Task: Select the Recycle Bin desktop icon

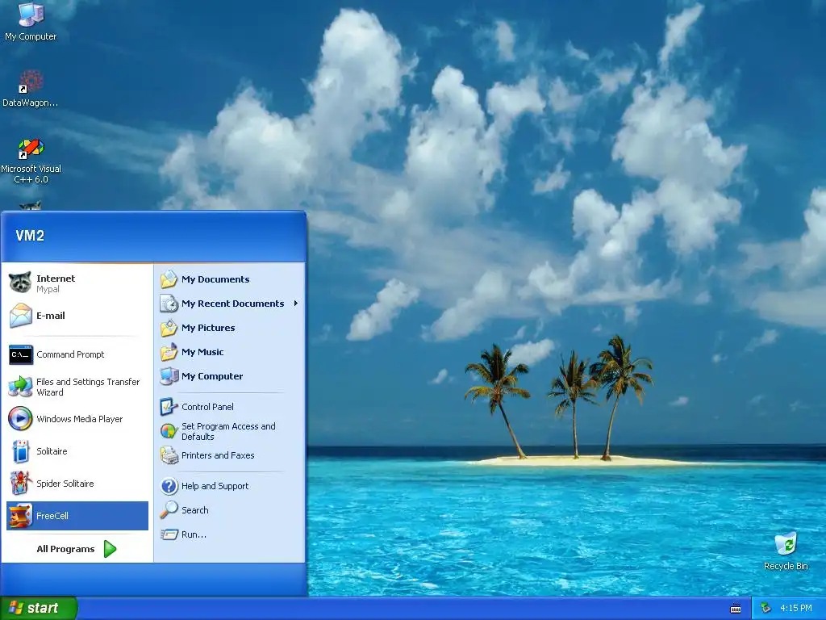Action: point(786,544)
